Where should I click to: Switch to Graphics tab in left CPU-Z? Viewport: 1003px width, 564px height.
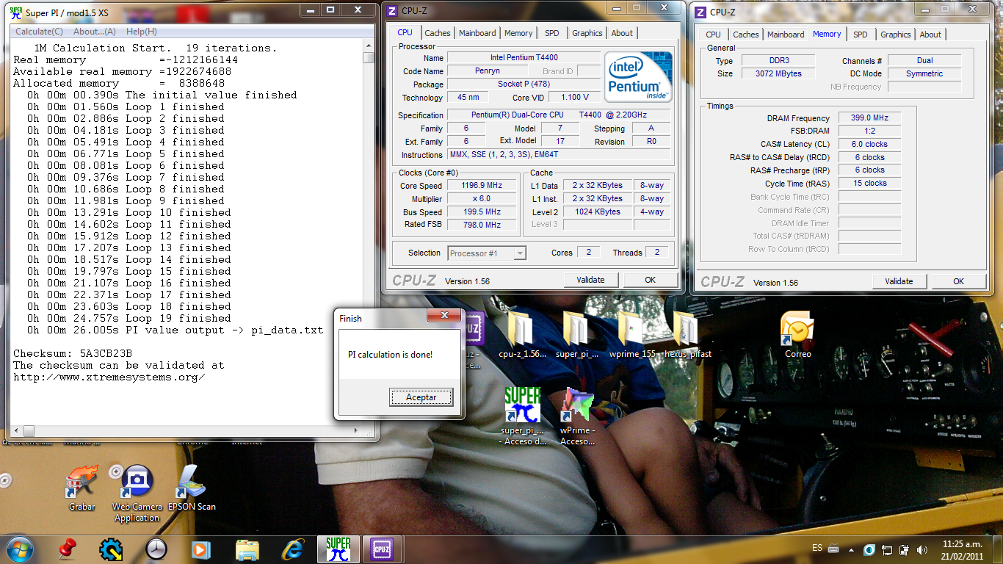click(587, 33)
